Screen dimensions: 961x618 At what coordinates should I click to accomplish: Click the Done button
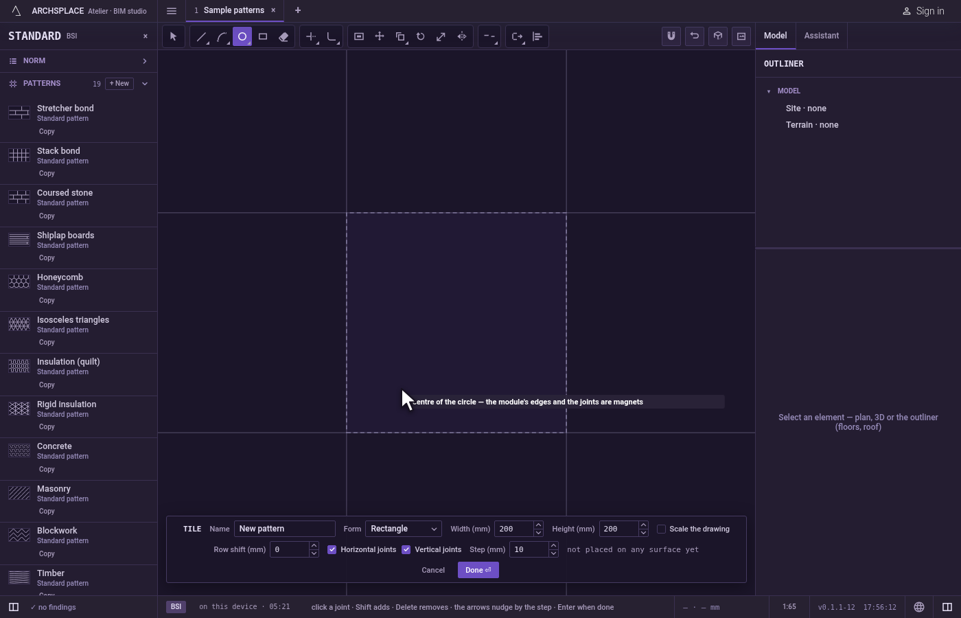click(x=478, y=570)
